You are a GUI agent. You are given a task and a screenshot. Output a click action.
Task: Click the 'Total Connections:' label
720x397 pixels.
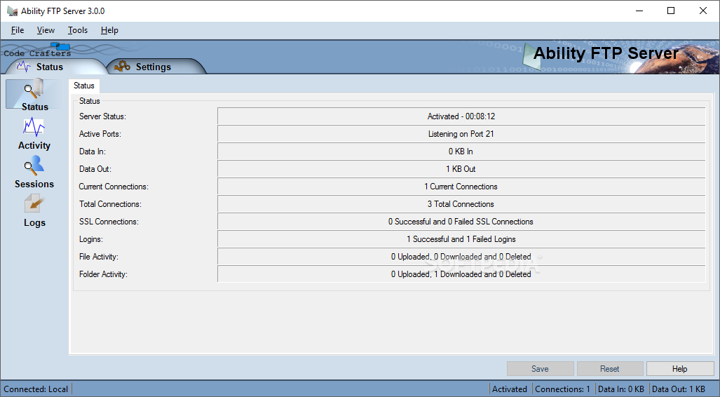[110, 204]
